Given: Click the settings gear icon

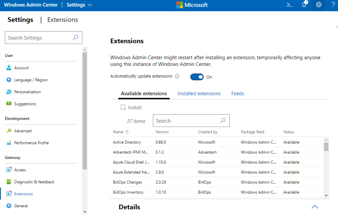Looking at the screenshot, I should click(x=319, y=5).
